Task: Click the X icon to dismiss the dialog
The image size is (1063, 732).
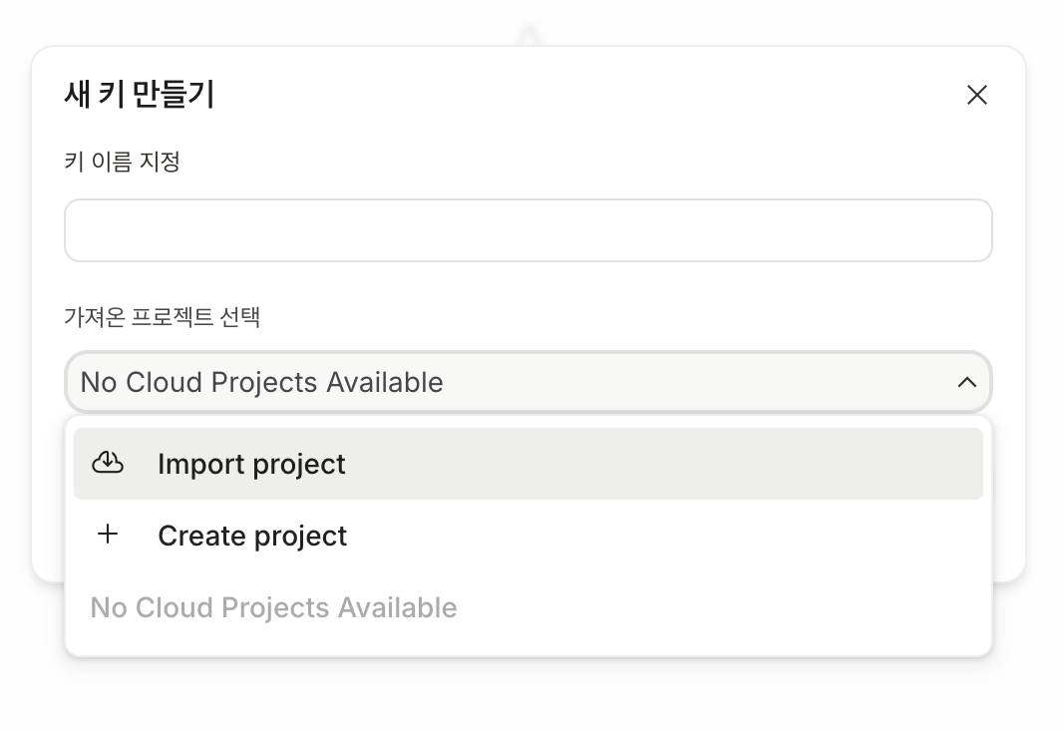Action: coord(976,95)
